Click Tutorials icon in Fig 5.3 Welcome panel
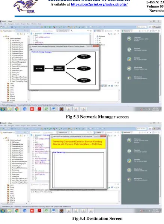The image size is (164, 224). 129,50
